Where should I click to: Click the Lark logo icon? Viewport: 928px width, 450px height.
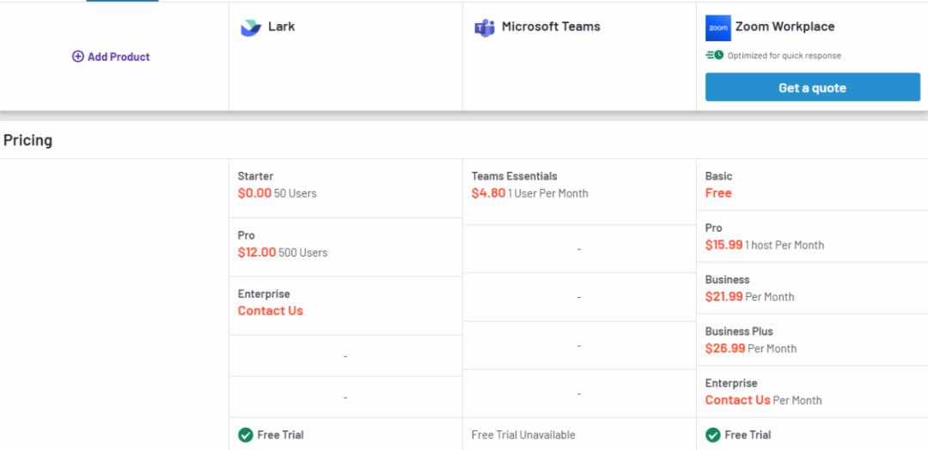coord(250,27)
